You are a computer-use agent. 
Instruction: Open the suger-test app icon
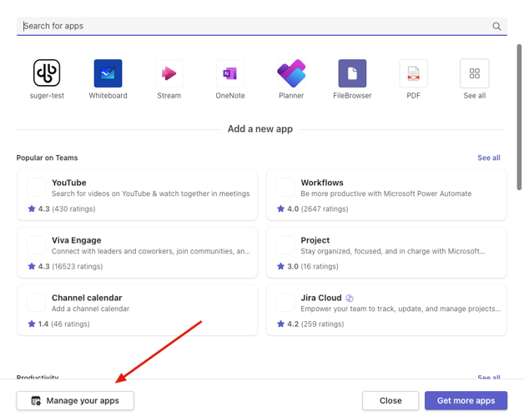coord(47,73)
